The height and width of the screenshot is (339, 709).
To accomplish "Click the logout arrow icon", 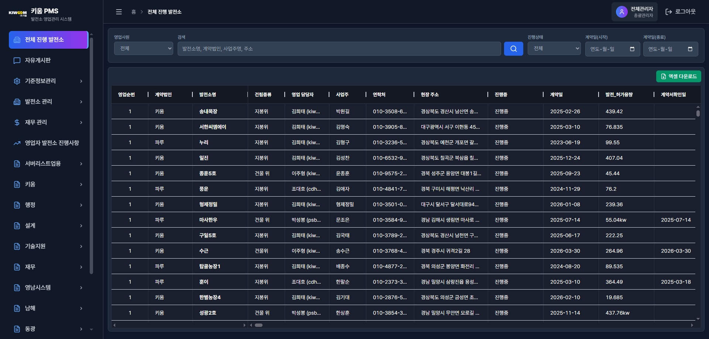I will click(668, 12).
